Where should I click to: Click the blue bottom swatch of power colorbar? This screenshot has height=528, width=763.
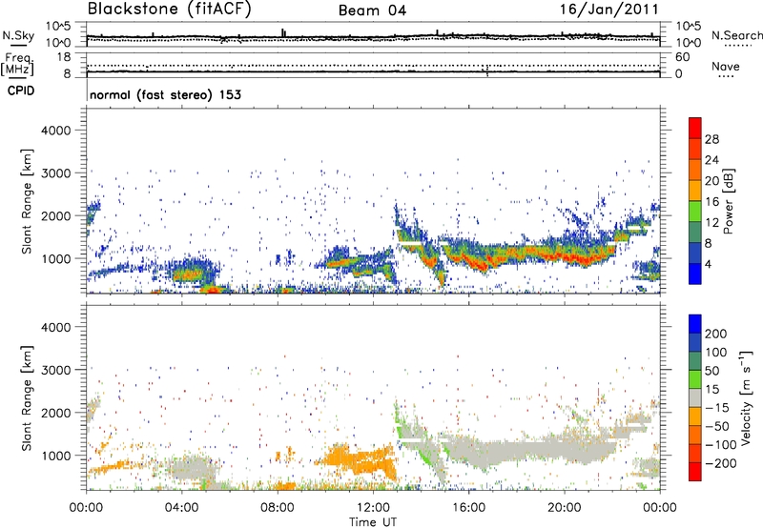[x=695, y=274]
